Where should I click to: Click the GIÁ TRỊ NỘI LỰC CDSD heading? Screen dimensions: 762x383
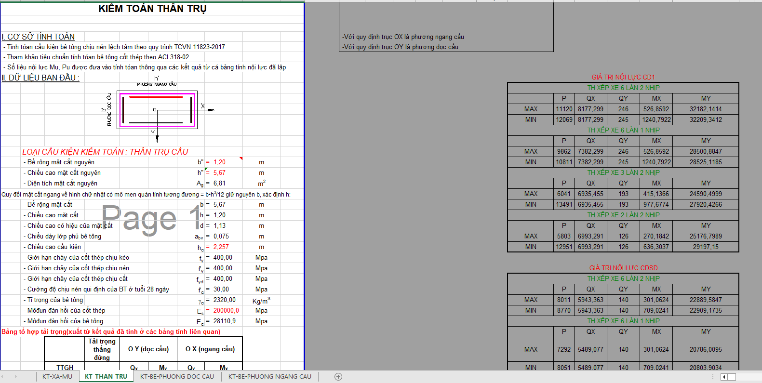pyautogui.click(x=623, y=268)
